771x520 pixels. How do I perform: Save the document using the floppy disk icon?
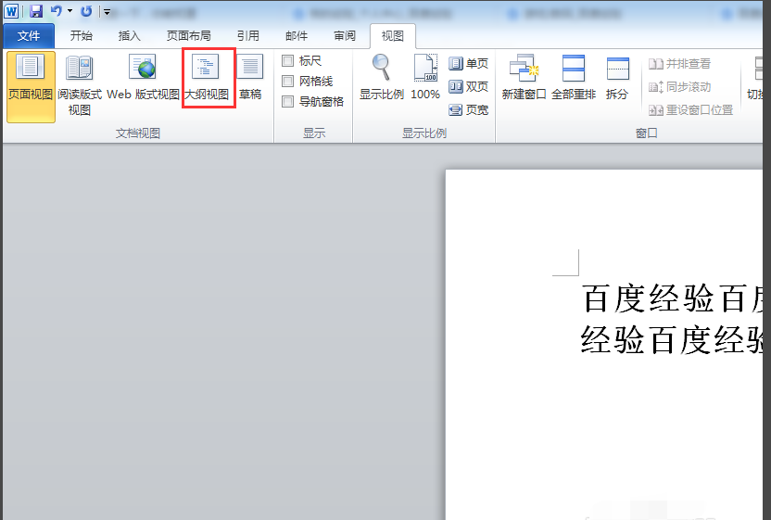(36, 11)
